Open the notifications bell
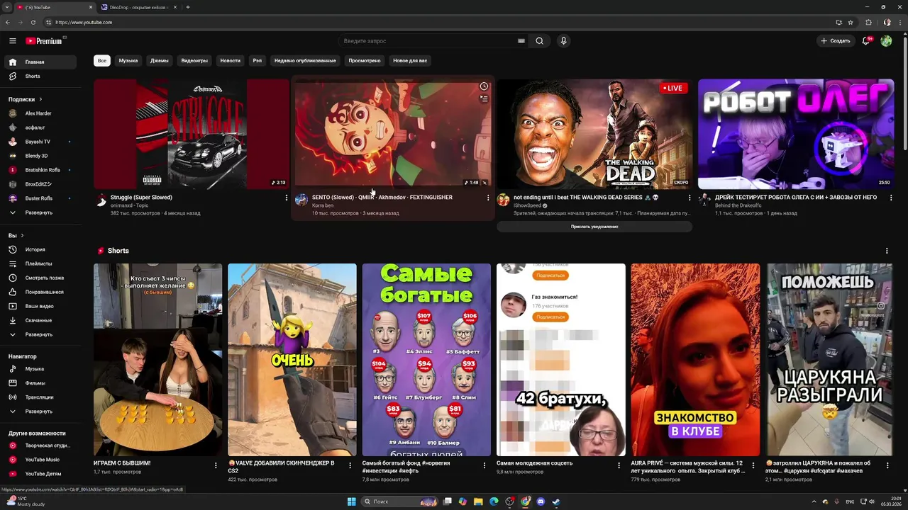 [866, 41]
